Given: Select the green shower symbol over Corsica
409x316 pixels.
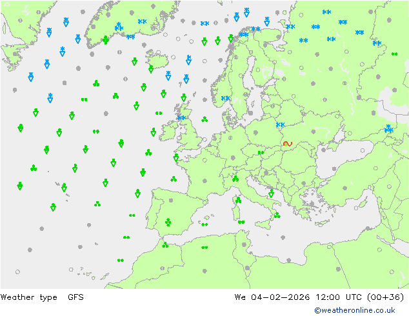Looking at the screenshot, I should 238,200.
